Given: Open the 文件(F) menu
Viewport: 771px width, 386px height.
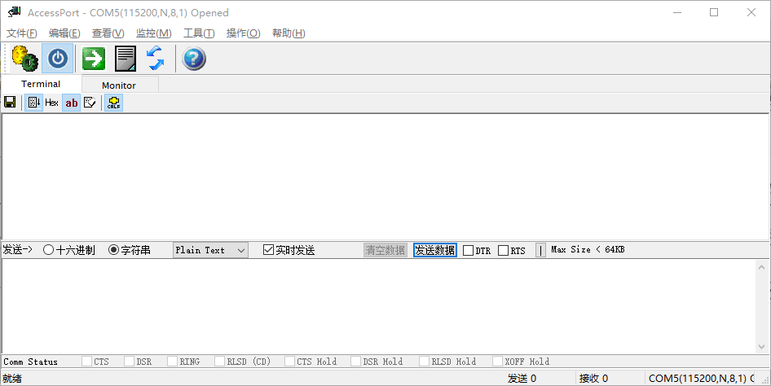Looking at the screenshot, I should (x=22, y=33).
